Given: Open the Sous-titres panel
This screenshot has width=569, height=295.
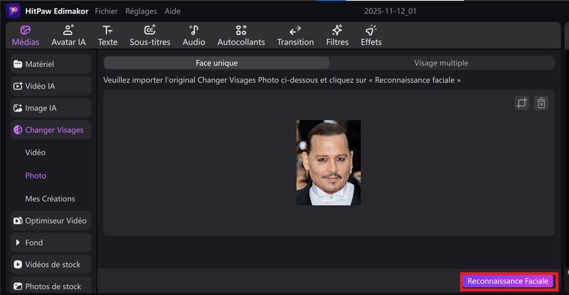Looking at the screenshot, I should 150,36.
